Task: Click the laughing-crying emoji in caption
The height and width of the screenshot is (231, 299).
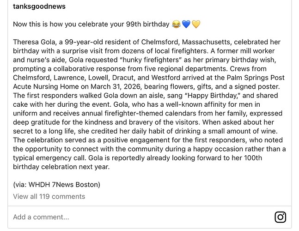Action: [x=176, y=24]
